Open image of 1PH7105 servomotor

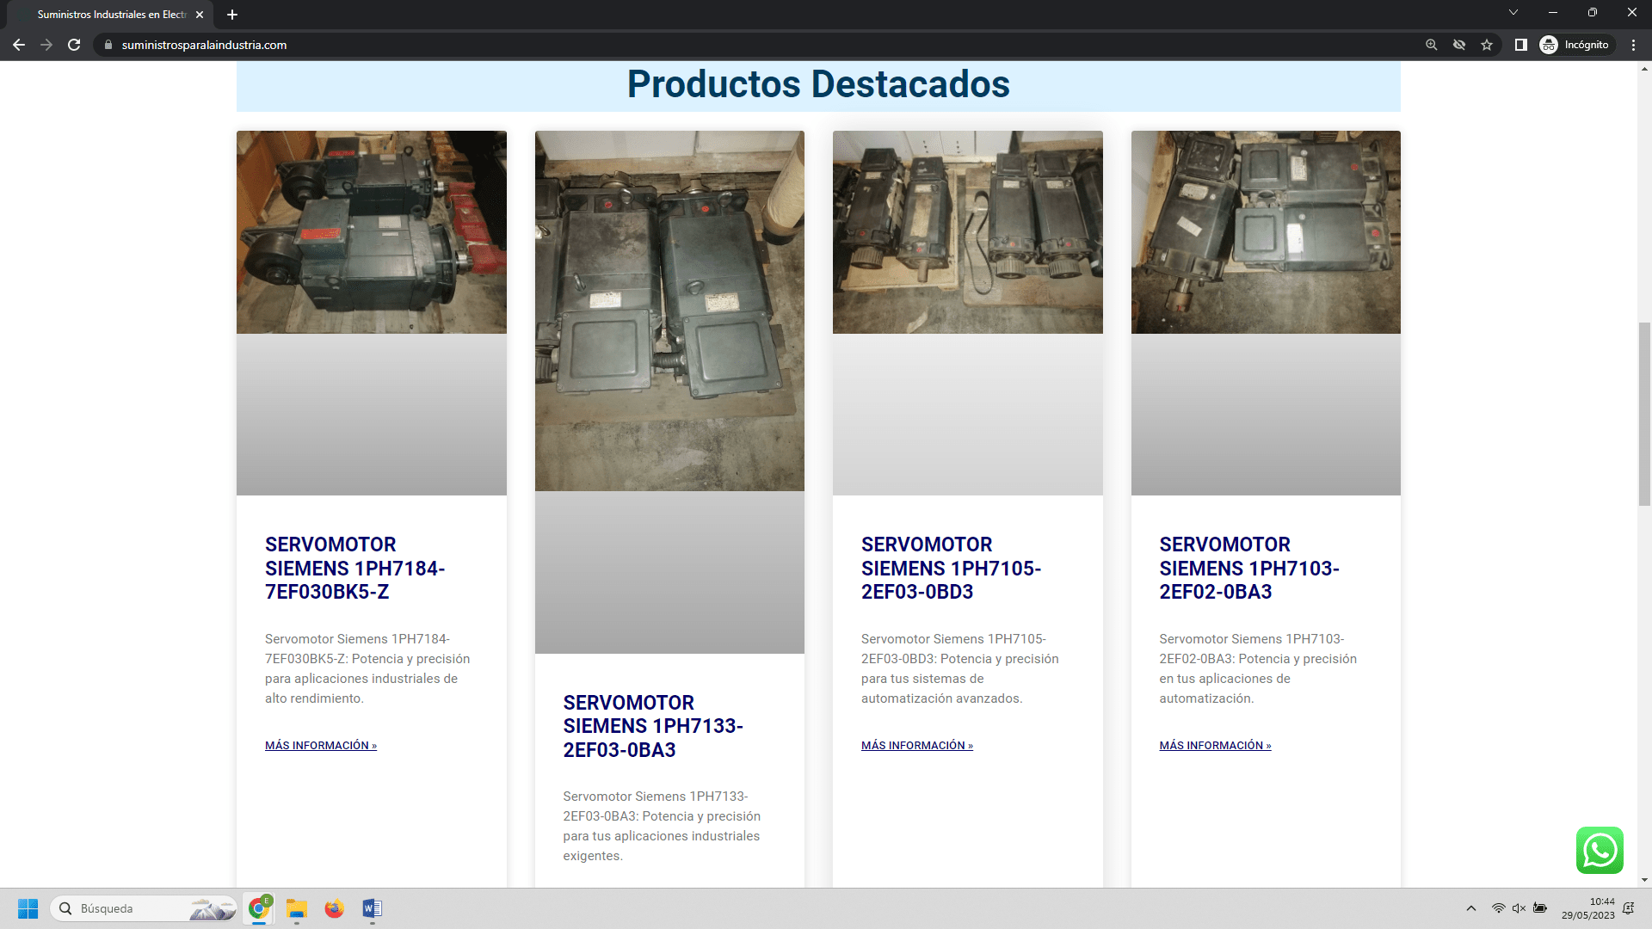(967, 232)
